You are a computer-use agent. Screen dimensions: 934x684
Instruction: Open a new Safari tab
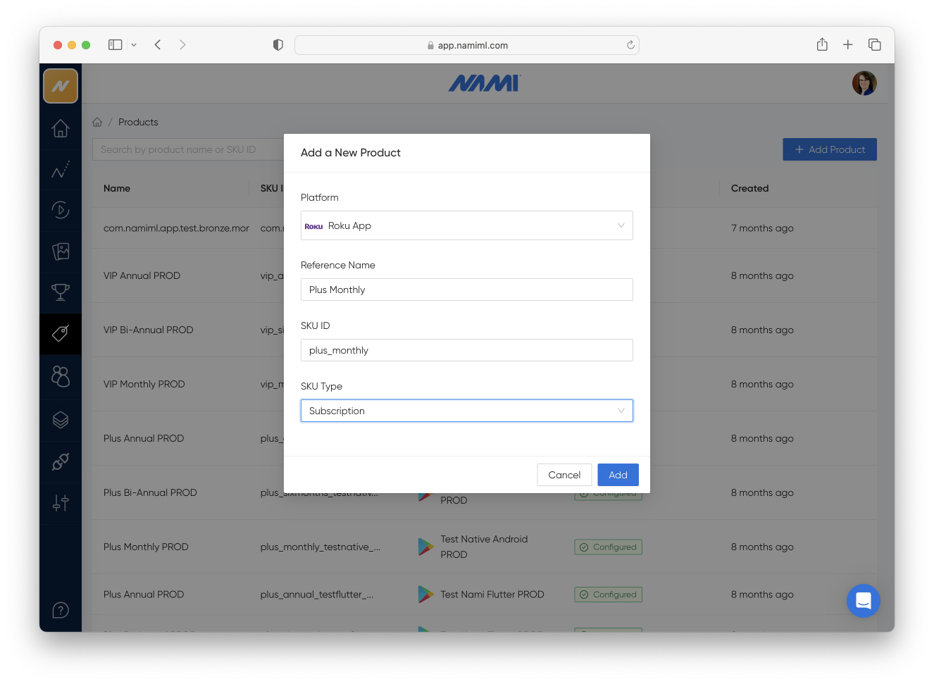point(848,45)
